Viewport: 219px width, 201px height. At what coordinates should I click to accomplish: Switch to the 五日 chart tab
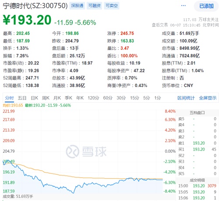tap(22, 98)
